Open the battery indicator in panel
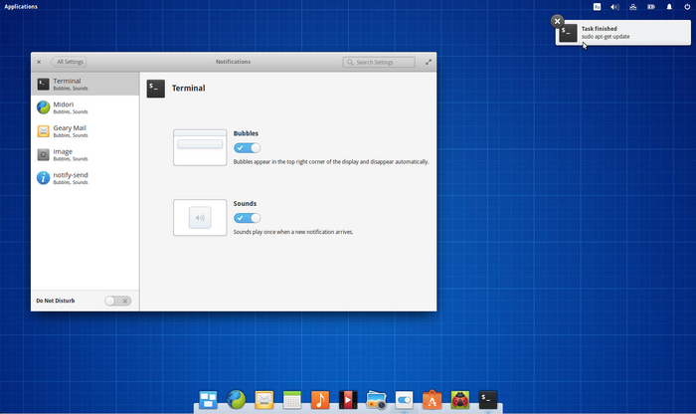The width and height of the screenshot is (696, 414). click(651, 7)
